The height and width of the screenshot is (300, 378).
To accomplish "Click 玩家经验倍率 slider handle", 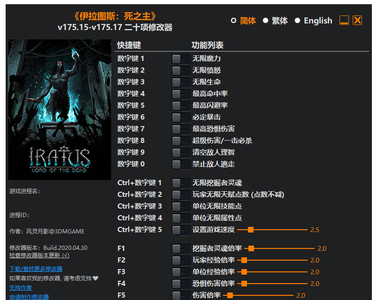I will (x=244, y=260).
